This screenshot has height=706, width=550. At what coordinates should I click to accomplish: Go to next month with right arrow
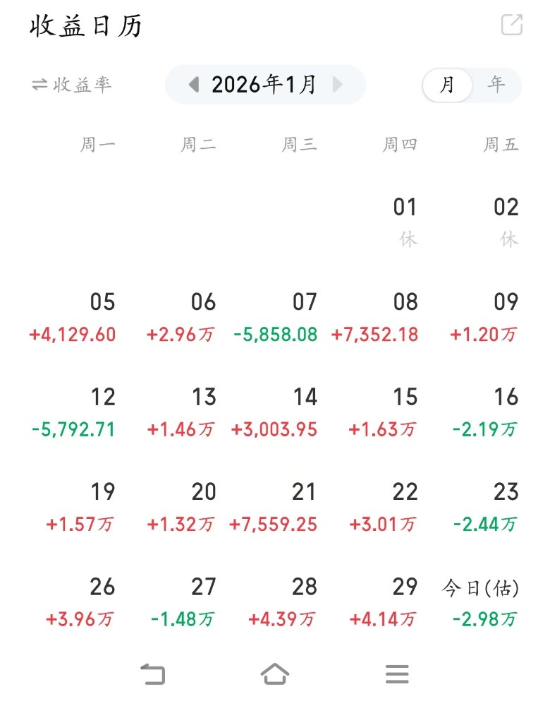tap(337, 85)
